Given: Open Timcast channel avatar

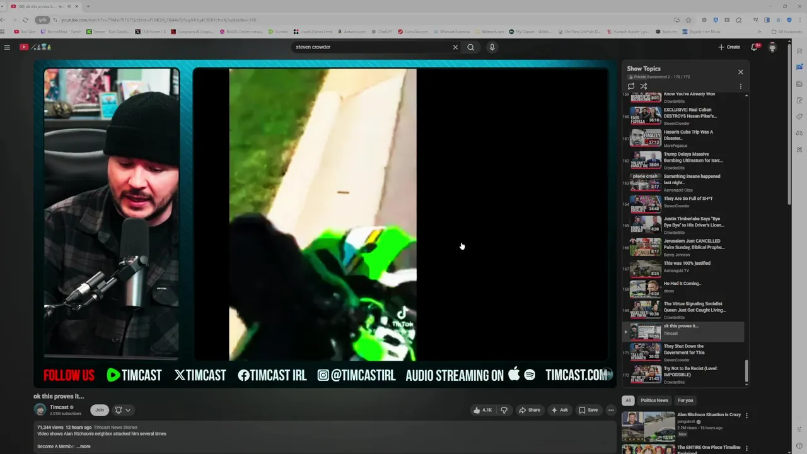Looking at the screenshot, I should [40, 410].
